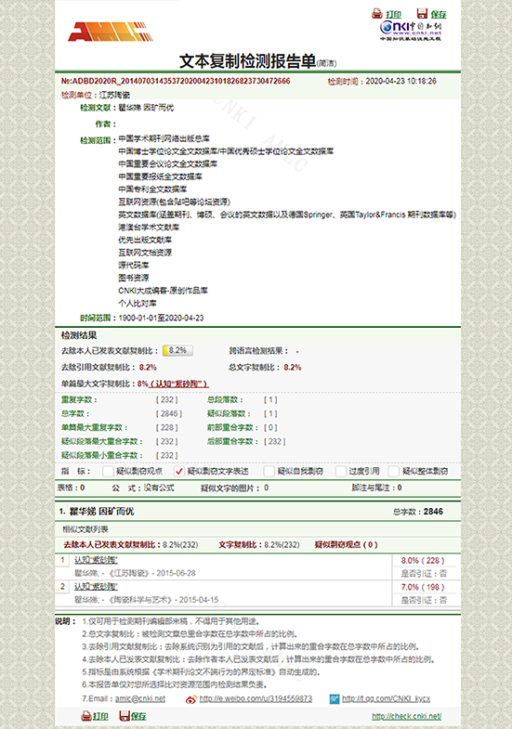Click the Weibo icon

[x=190, y=699]
